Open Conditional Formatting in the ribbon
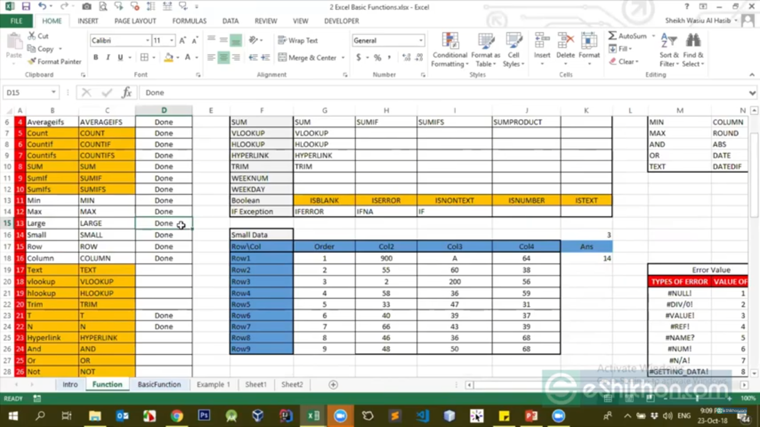 (450, 50)
